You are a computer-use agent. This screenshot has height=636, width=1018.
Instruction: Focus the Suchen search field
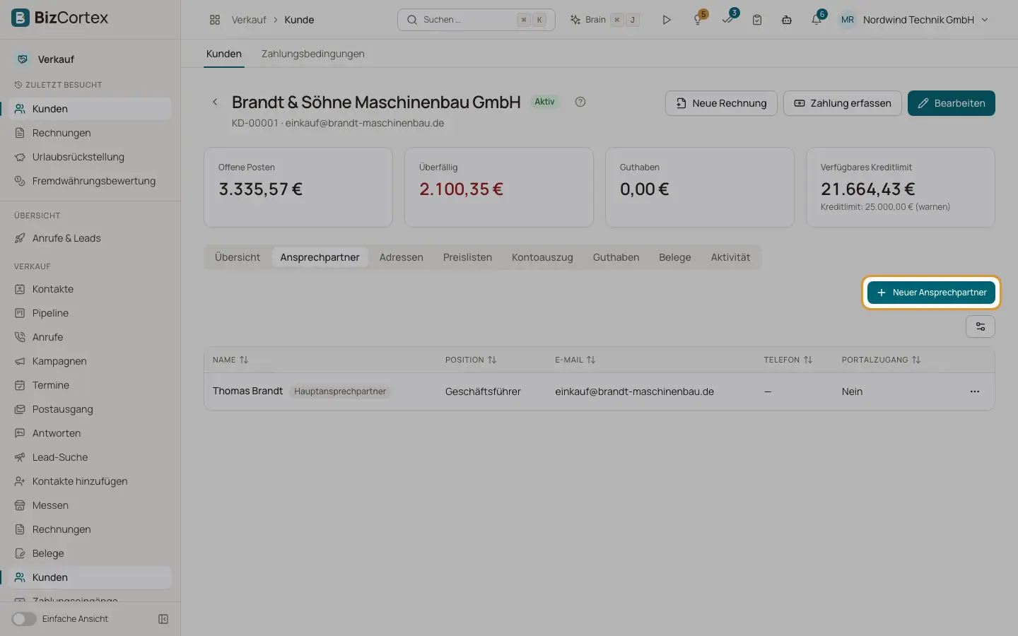476,20
